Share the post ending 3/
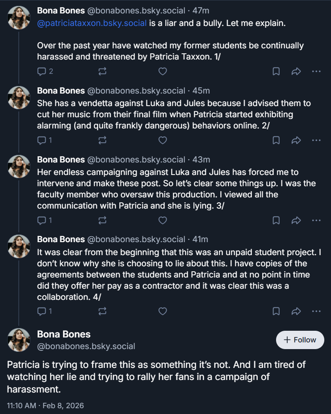The image size is (331, 414). (x=296, y=220)
